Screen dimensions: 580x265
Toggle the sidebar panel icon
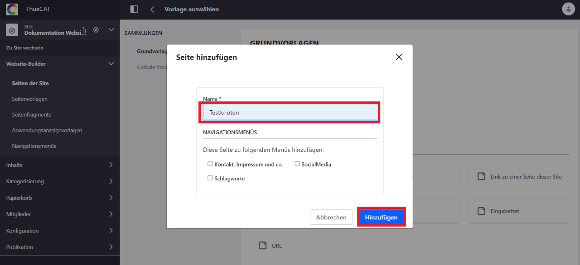[134, 9]
